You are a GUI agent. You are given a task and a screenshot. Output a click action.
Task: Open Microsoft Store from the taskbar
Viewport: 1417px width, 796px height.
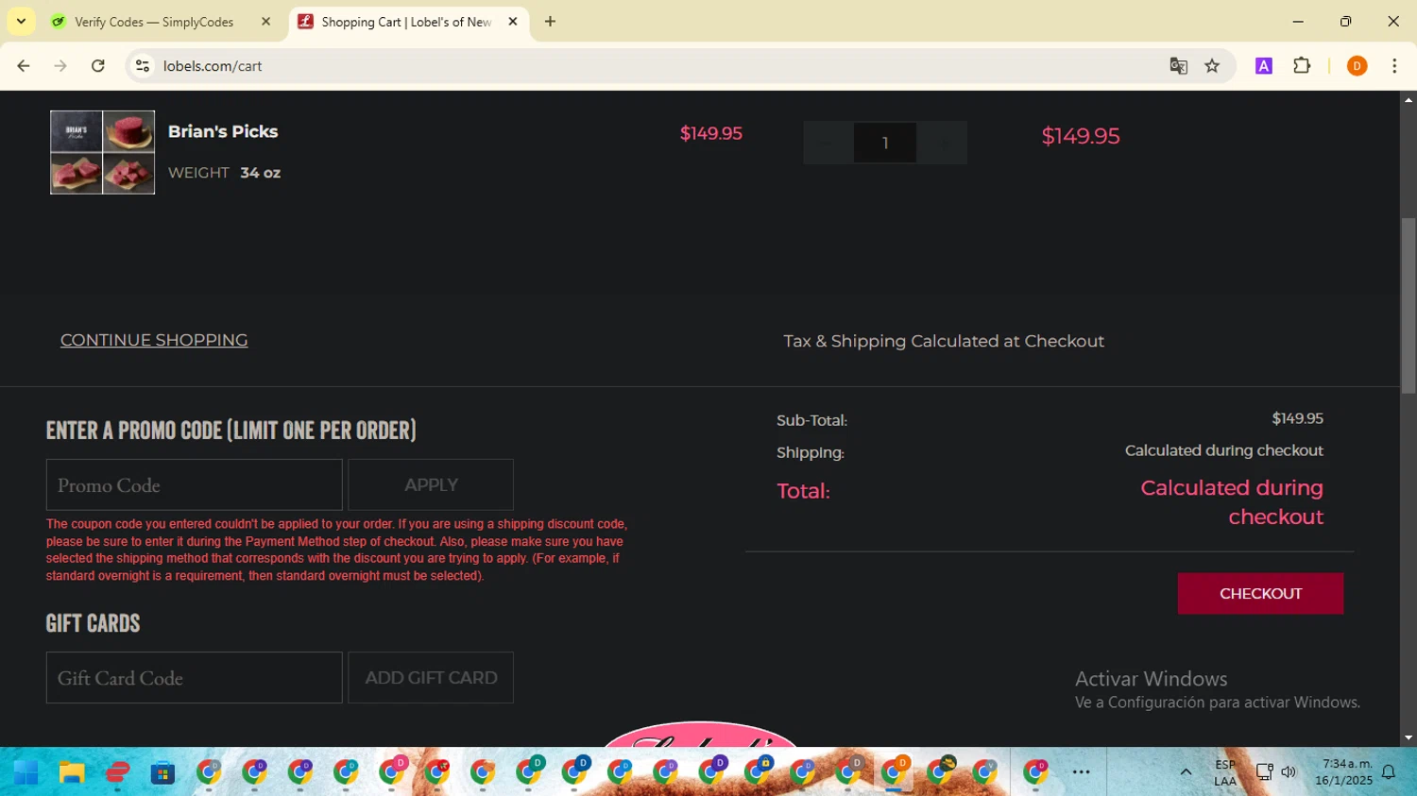[162, 773]
